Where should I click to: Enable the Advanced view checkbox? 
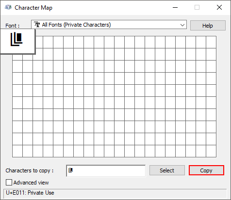pos(9,183)
